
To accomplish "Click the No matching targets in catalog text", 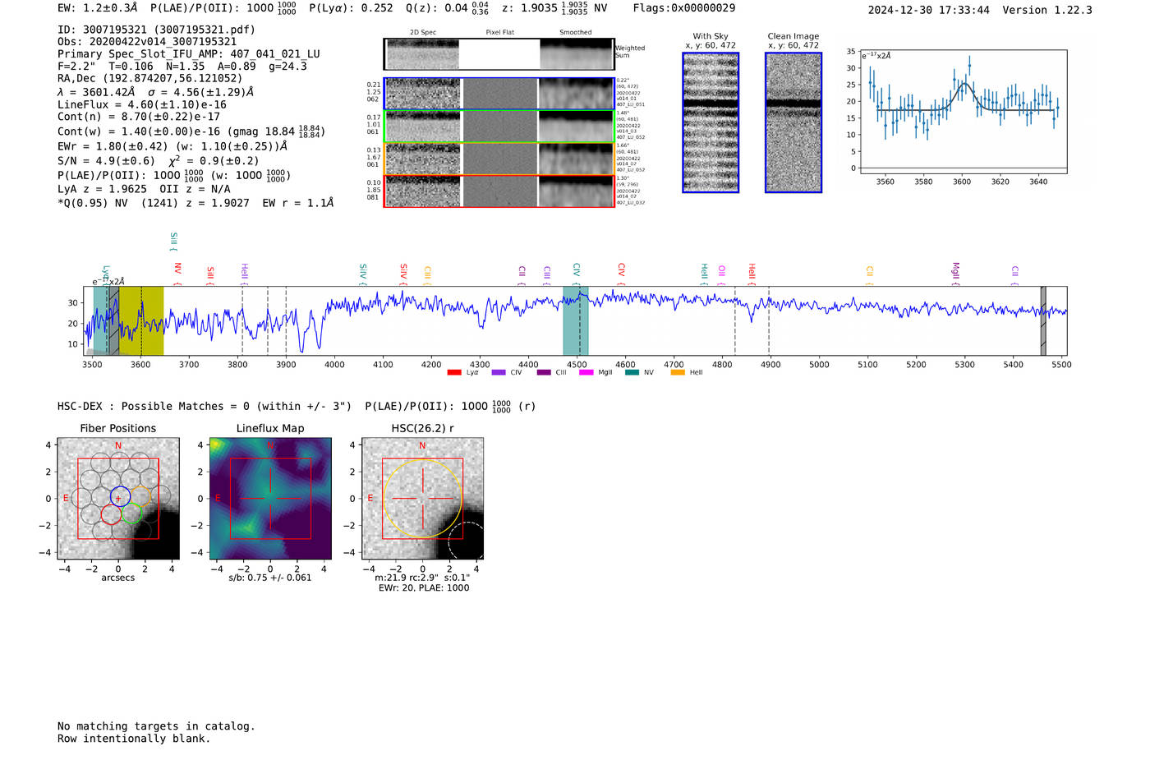I will (x=156, y=726).
